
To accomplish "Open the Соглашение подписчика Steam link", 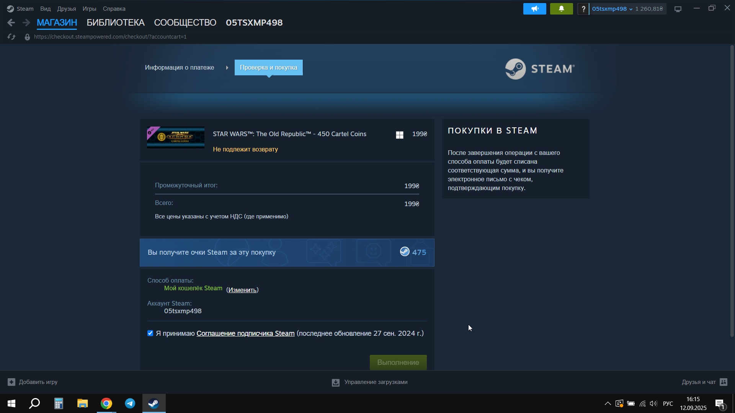I will pyautogui.click(x=245, y=333).
